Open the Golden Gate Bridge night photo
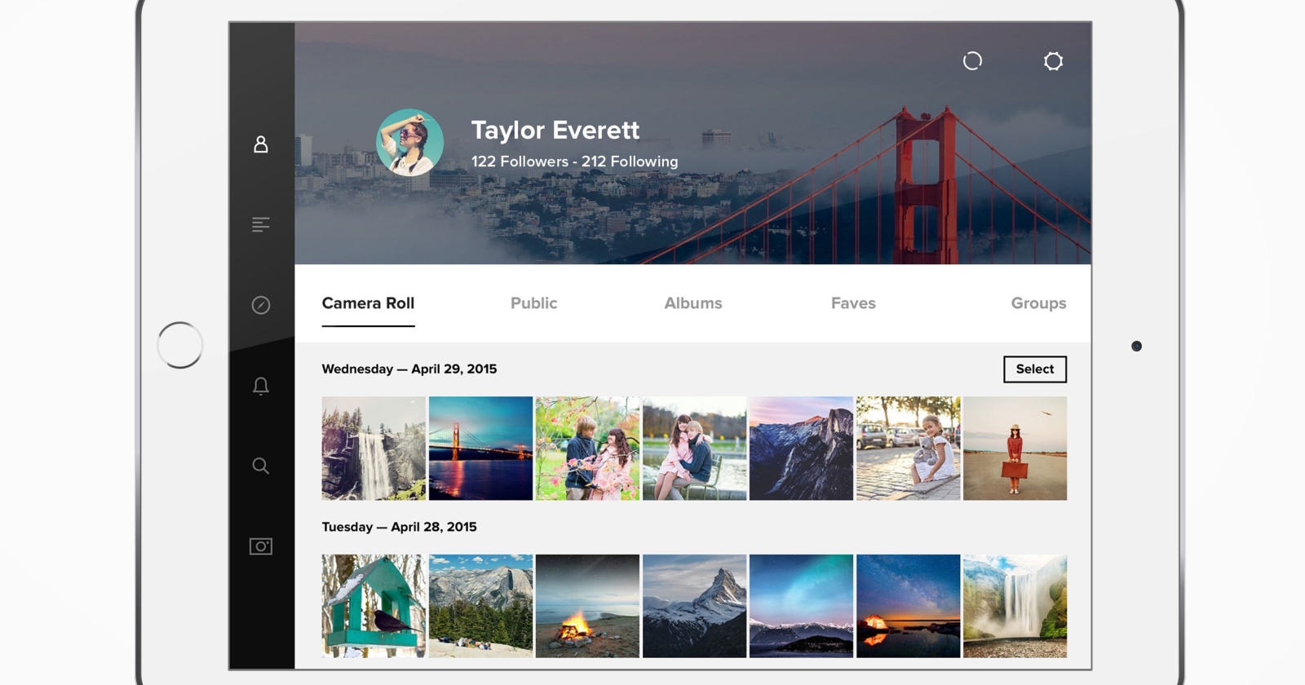This screenshot has width=1305, height=685. pos(480,449)
